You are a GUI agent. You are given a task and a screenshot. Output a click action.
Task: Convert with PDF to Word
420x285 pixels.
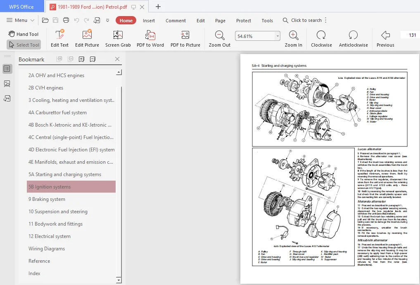[x=150, y=38]
